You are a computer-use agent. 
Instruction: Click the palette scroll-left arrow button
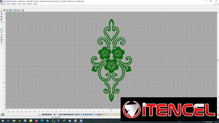coord(41,115)
